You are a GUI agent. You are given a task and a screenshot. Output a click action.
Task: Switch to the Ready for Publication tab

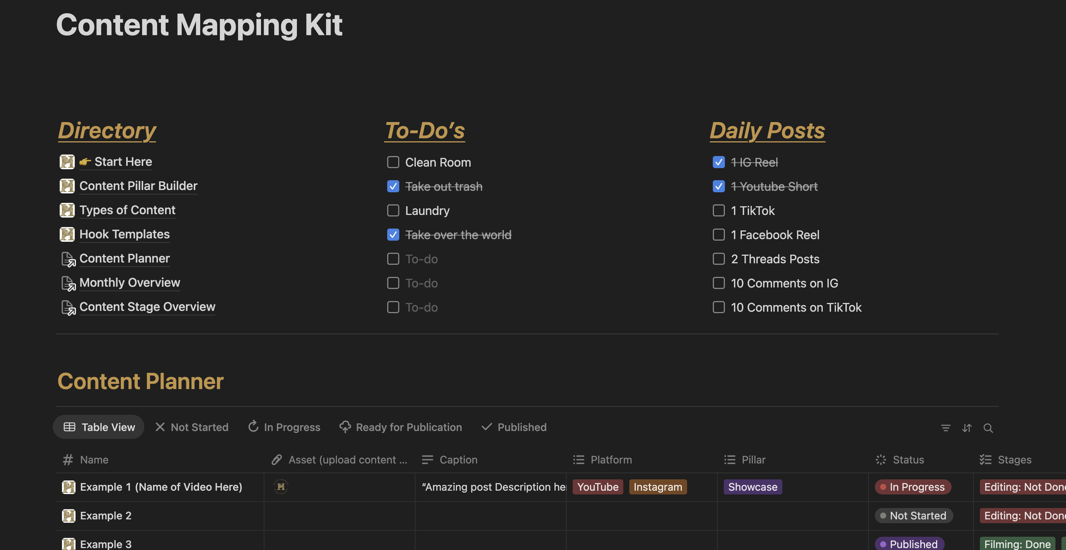click(400, 427)
